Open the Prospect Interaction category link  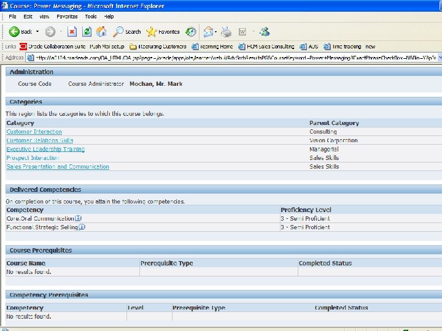pyautogui.click(x=33, y=158)
